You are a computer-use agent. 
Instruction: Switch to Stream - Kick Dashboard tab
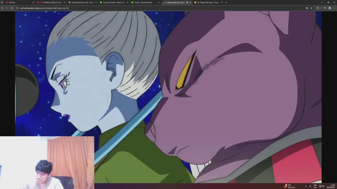145,2
